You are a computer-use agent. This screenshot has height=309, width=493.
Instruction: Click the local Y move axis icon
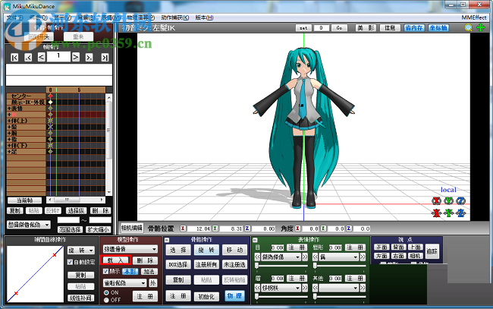coord(449,213)
